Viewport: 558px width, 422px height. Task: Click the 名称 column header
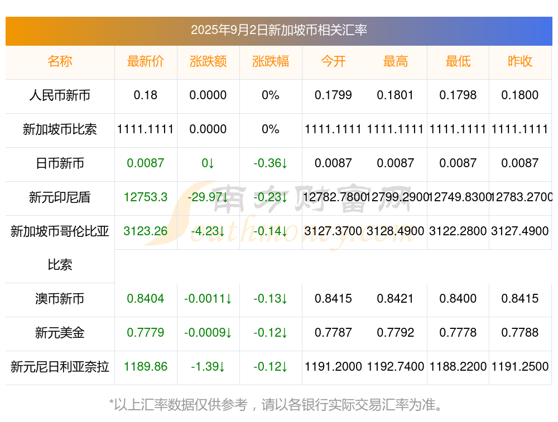(60, 61)
